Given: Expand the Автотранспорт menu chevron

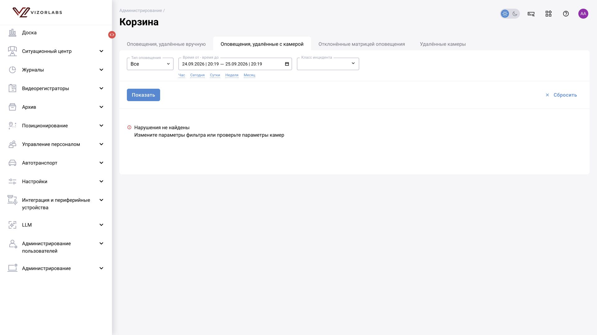Looking at the screenshot, I should pyautogui.click(x=101, y=163).
